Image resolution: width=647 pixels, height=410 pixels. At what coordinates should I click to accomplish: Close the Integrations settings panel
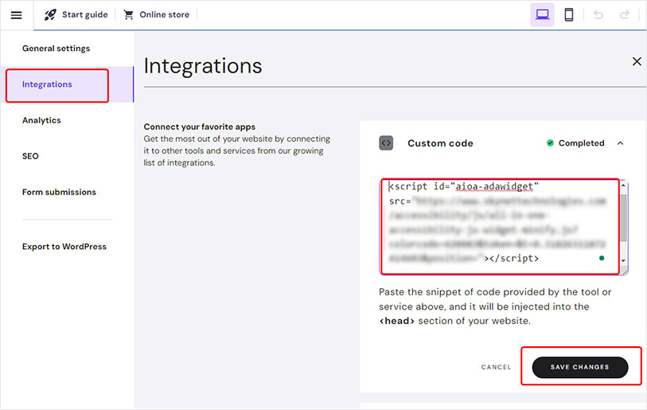pos(637,61)
